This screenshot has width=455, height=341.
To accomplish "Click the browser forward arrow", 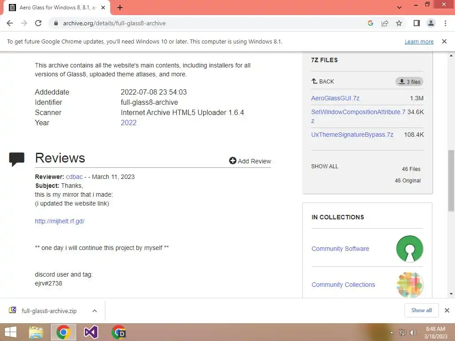I will coord(24,23).
